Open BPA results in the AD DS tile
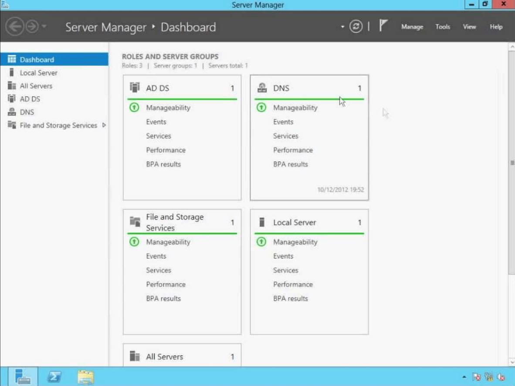The image size is (515, 386). pyautogui.click(x=163, y=164)
